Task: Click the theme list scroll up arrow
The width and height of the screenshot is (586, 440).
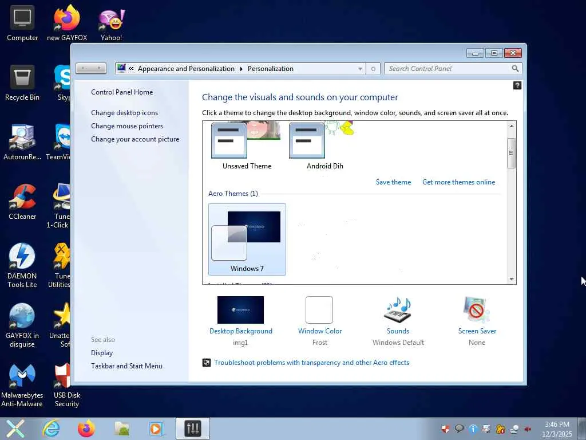Action: (x=511, y=126)
